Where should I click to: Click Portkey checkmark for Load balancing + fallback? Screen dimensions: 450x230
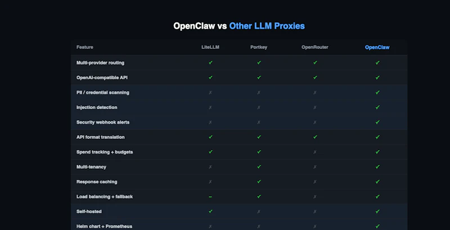[x=259, y=197]
